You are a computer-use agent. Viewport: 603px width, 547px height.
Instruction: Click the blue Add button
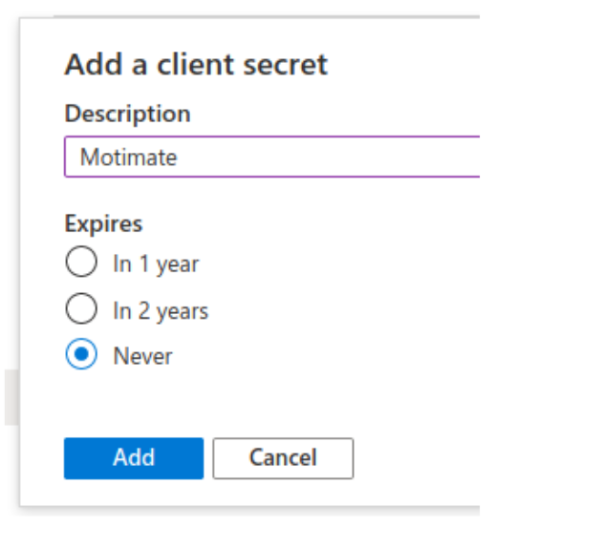[134, 458]
